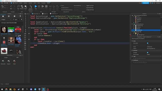Open the FILE menu

point(2,3)
